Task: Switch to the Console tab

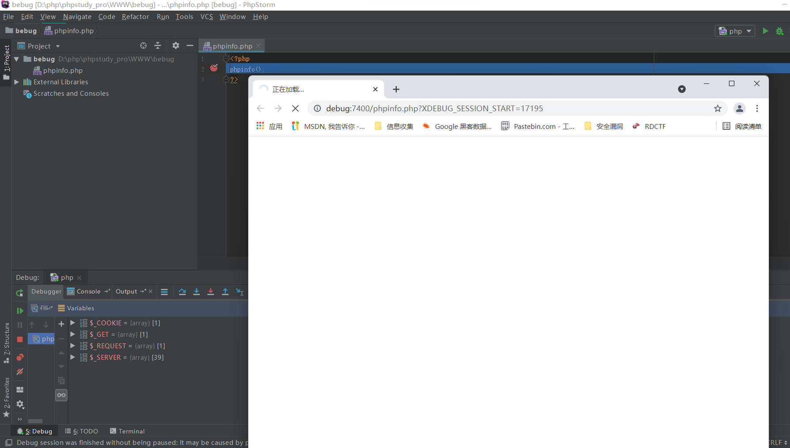Action: click(x=89, y=291)
